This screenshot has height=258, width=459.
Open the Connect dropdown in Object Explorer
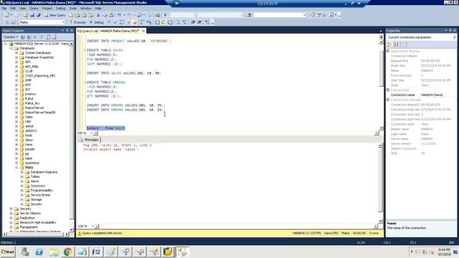11,37
